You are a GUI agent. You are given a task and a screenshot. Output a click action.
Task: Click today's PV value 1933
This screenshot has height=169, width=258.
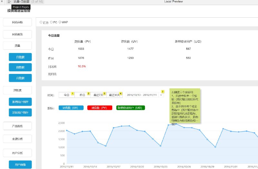tap(81, 49)
